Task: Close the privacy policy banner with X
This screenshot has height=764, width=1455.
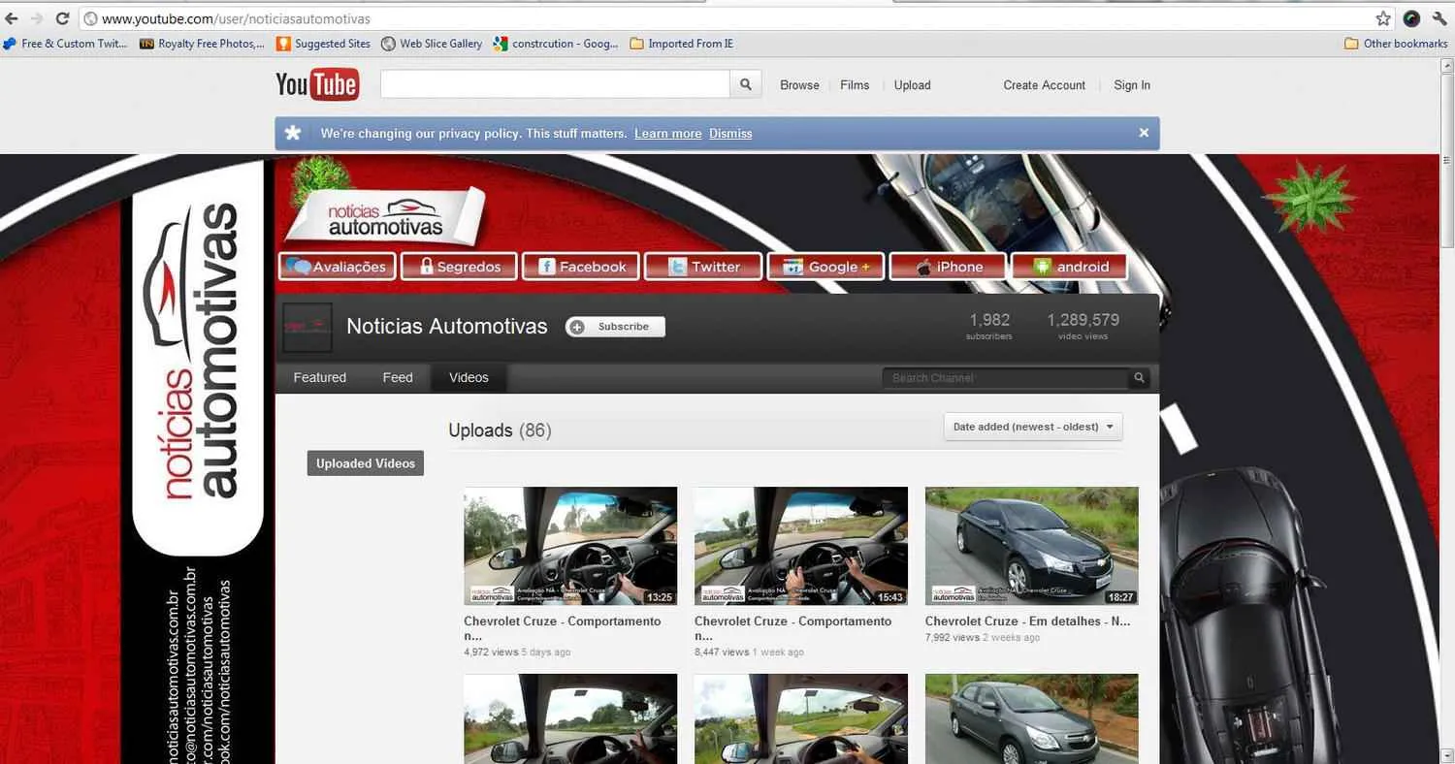Action: tap(1144, 133)
